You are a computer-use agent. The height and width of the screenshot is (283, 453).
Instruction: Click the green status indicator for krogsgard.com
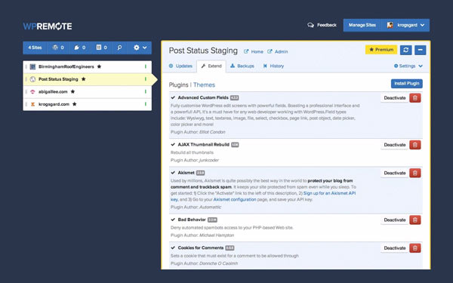pos(146,104)
